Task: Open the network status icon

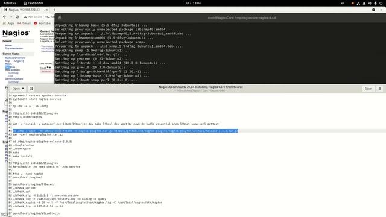Action: 358,3
